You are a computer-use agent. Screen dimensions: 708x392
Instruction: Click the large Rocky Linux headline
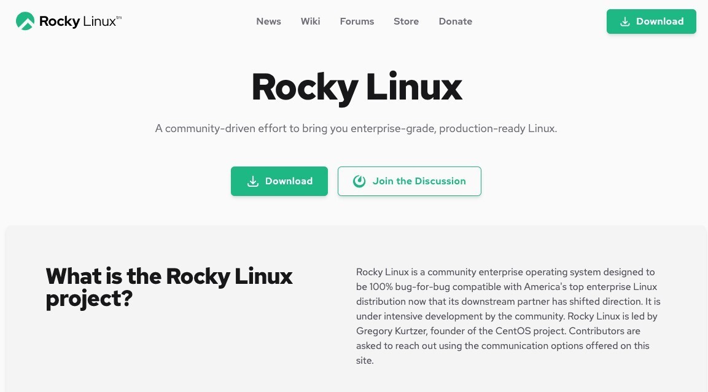pyautogui.click(x=356, y=87)
